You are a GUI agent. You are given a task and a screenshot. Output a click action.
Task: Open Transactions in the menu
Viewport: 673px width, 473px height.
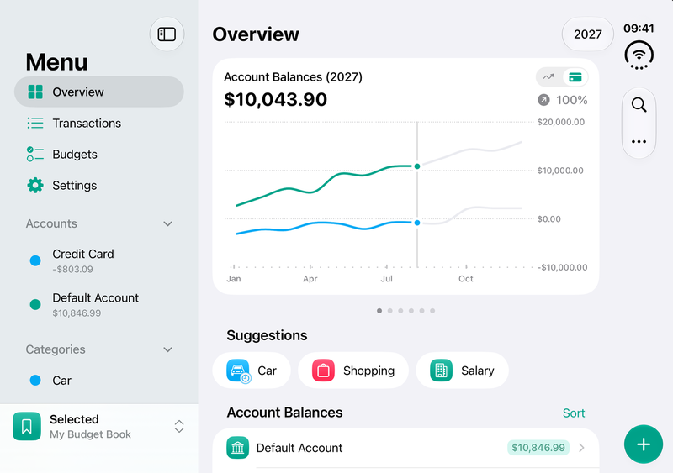click(99, 123)
